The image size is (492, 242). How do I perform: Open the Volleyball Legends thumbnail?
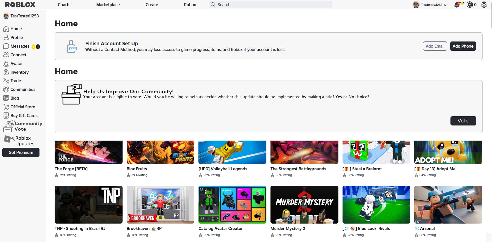click(232, 152)
